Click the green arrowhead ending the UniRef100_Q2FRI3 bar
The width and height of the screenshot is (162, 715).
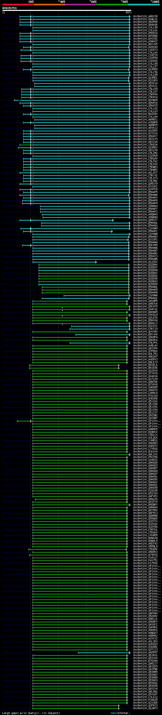coord(119,705)
